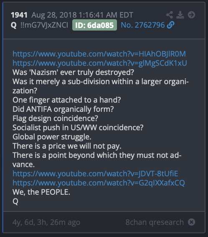Click the 8chan qresearch source label

point(155,222)
